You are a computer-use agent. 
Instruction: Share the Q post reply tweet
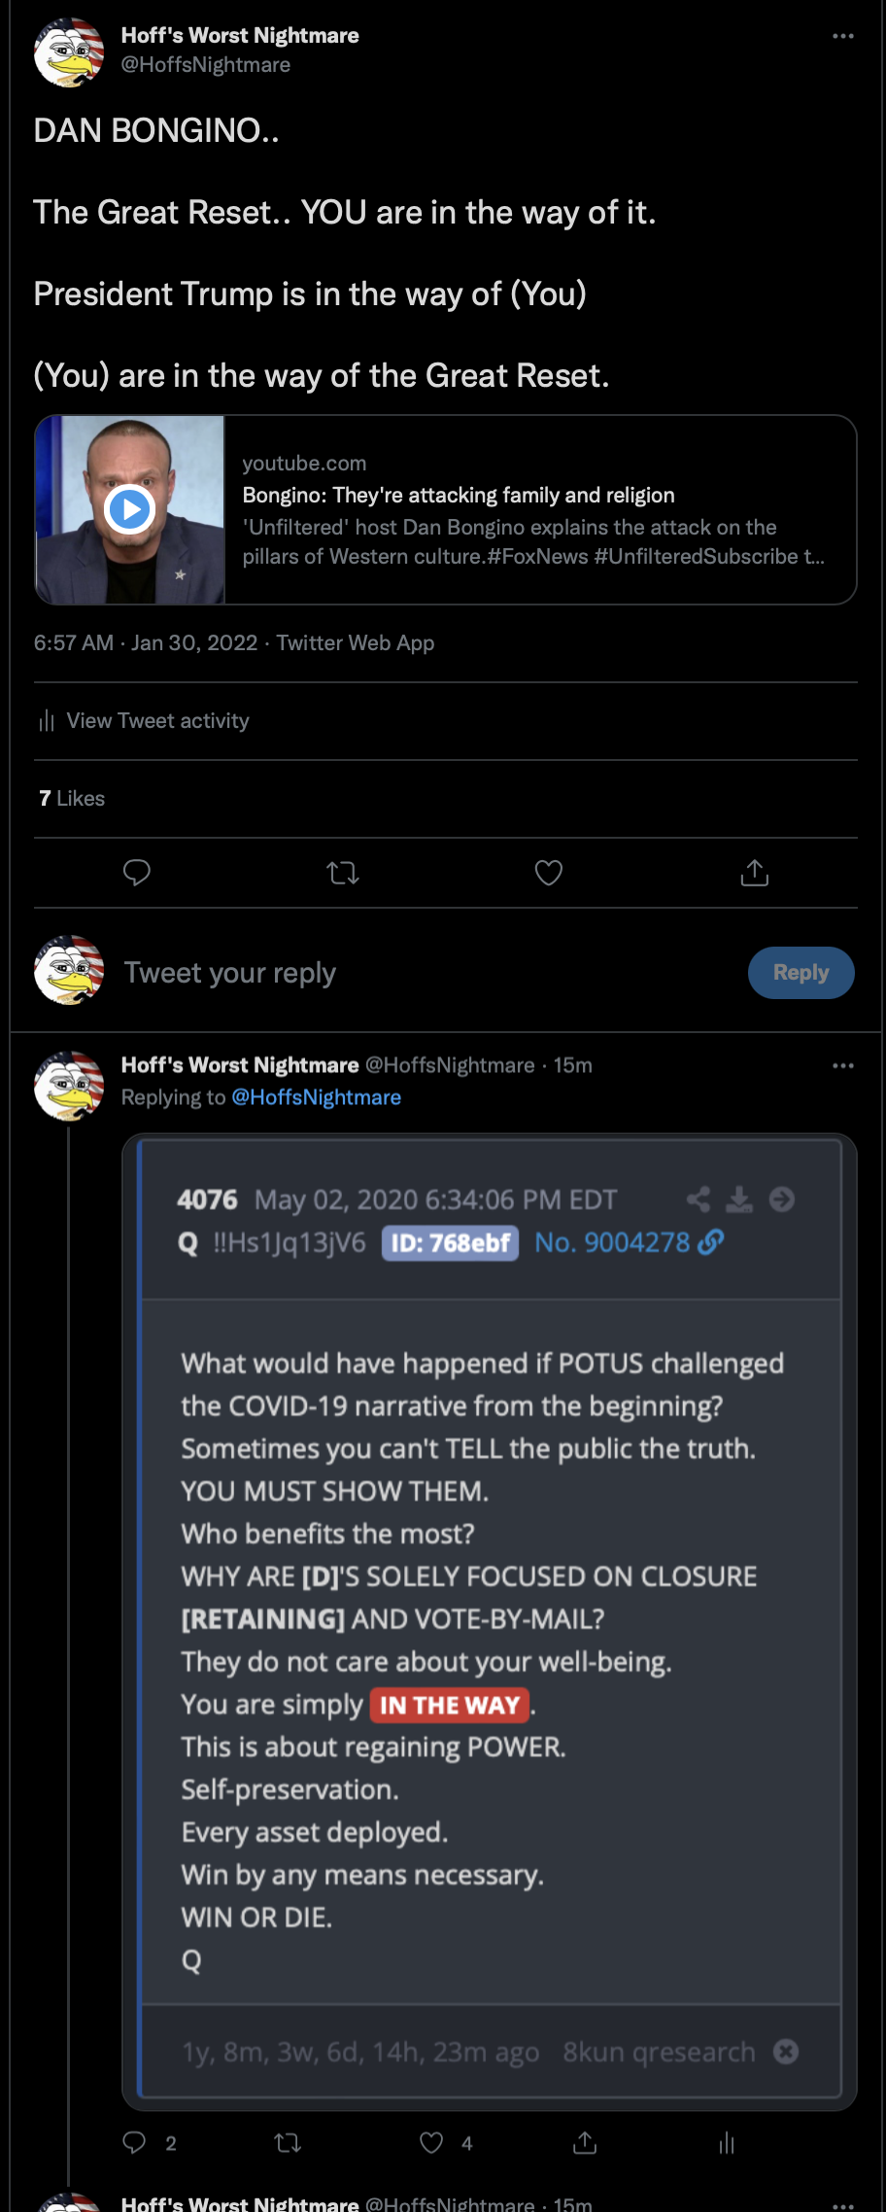click(x=585, y=2143)
